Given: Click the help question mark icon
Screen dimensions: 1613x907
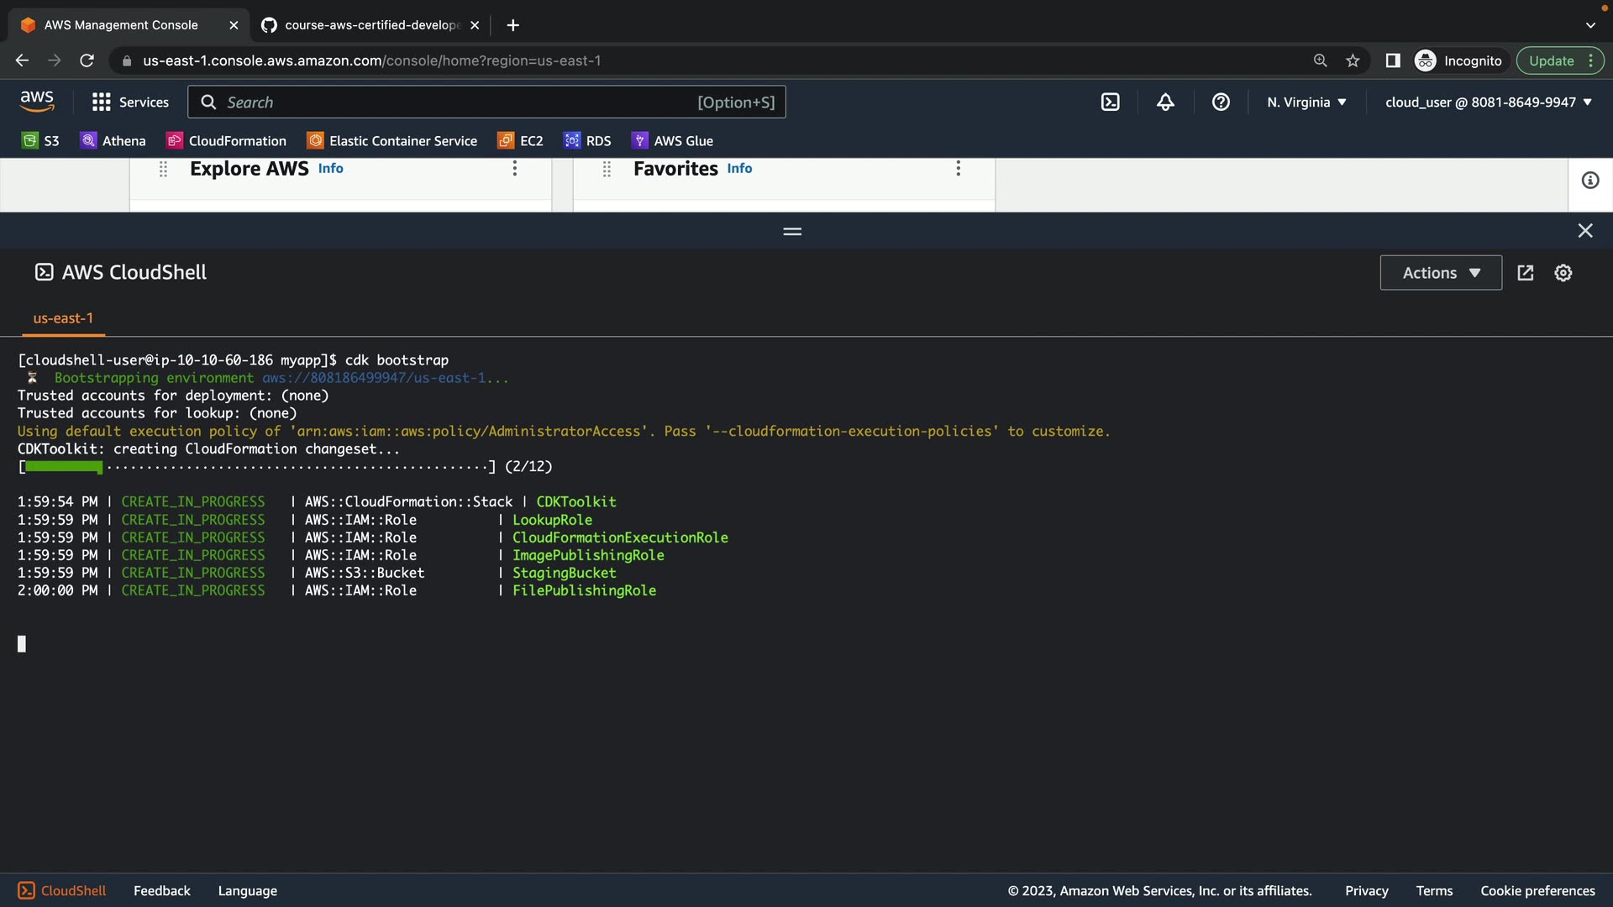Looking at the screenshot, I should 1221,102.
